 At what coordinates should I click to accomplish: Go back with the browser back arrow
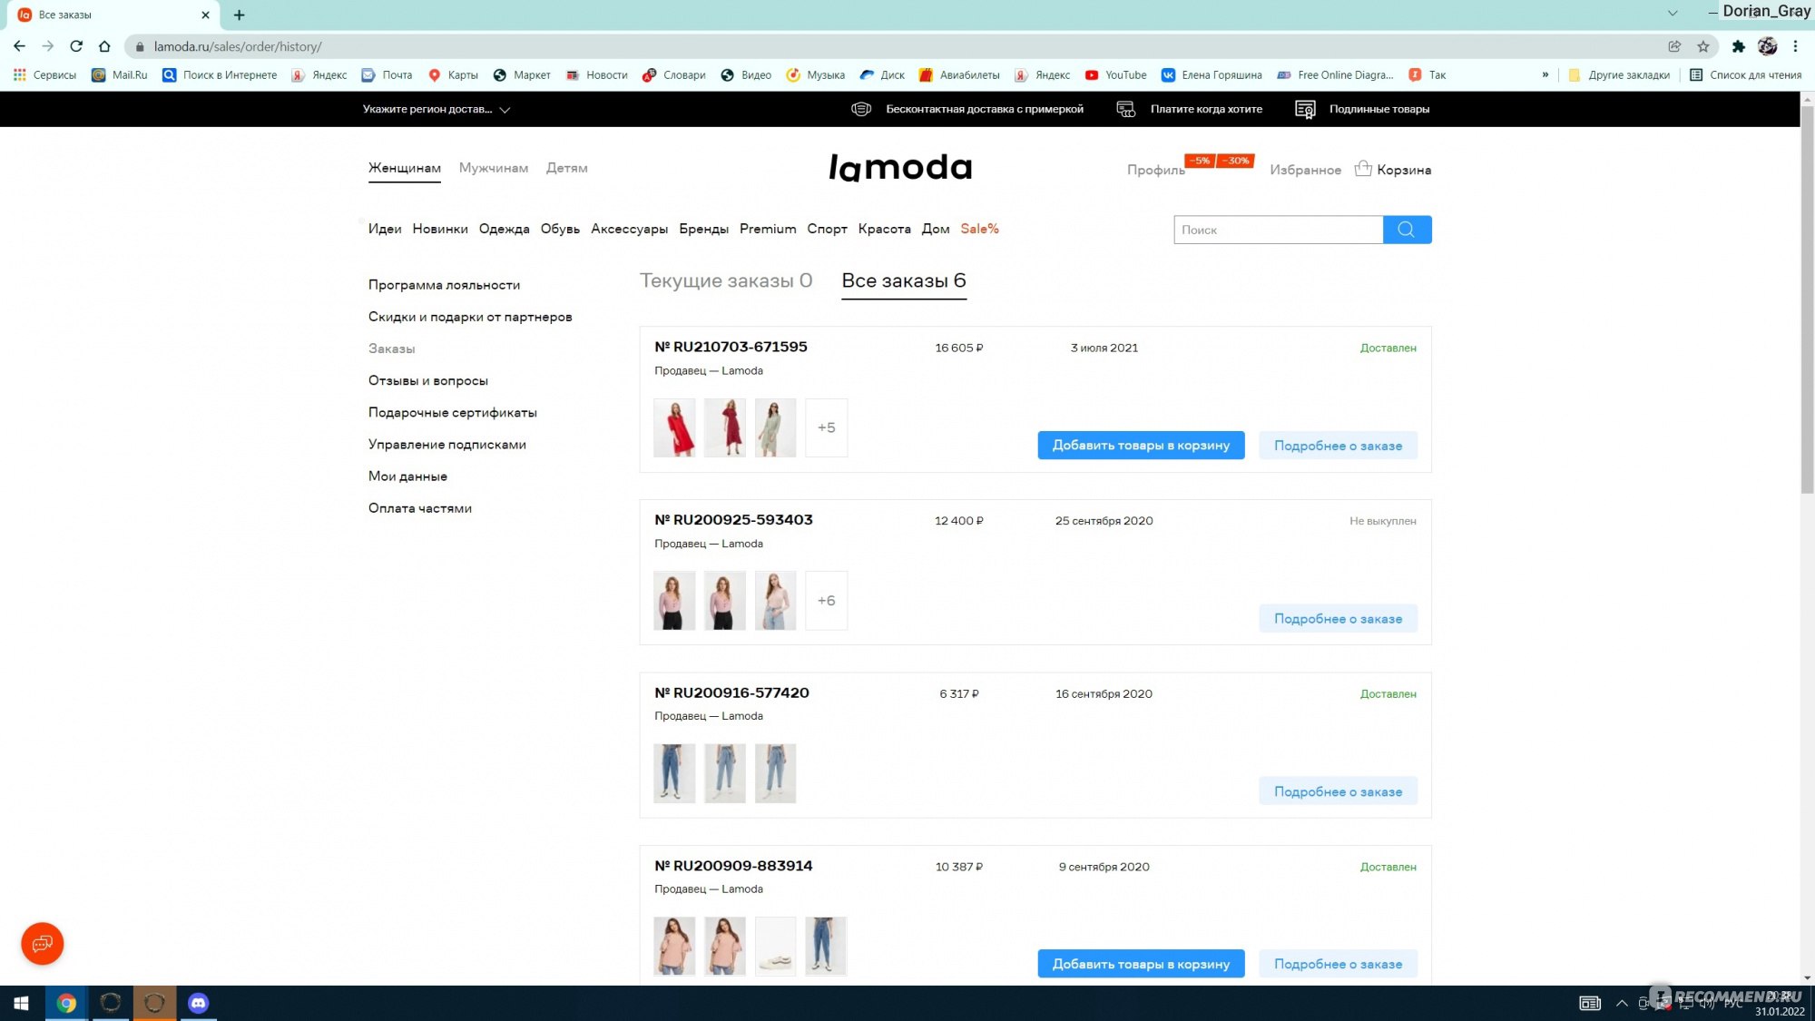pyautogui.click(x=20, y=46)
